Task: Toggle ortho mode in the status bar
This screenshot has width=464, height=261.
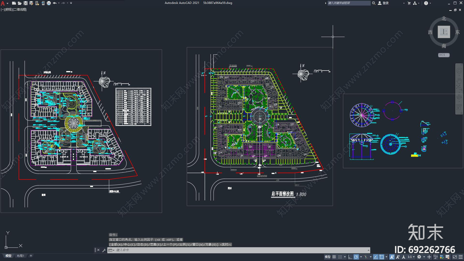Action: pos(350,257)
